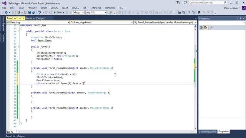Save Form1.cs with the single-disk Save icon

click(30, 12)
